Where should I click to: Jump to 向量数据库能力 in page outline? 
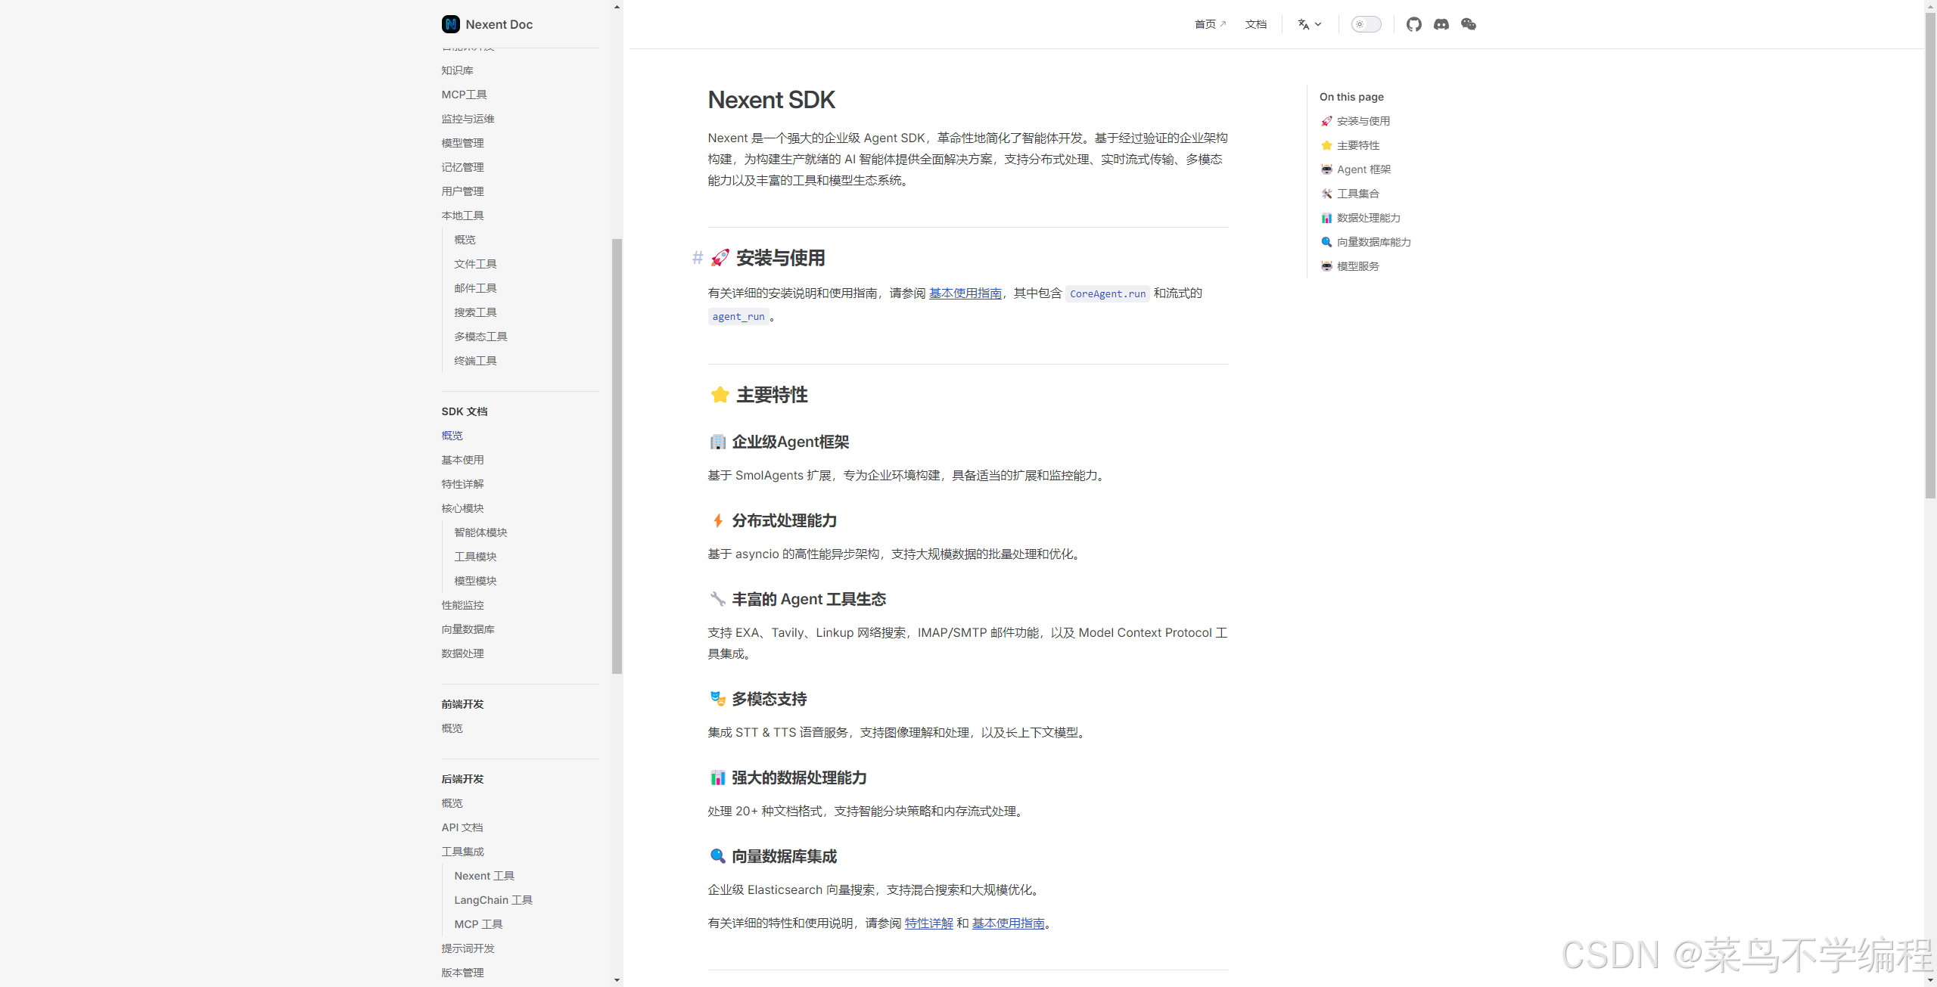(1373, 242)
